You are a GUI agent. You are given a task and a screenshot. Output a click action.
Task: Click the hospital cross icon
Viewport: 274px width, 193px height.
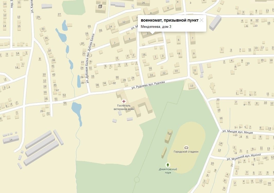[x=124, y=101]
